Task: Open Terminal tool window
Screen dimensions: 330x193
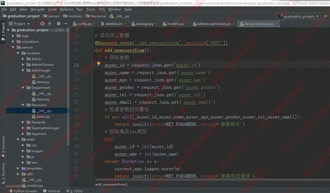Action: click(x=52, y=191)
